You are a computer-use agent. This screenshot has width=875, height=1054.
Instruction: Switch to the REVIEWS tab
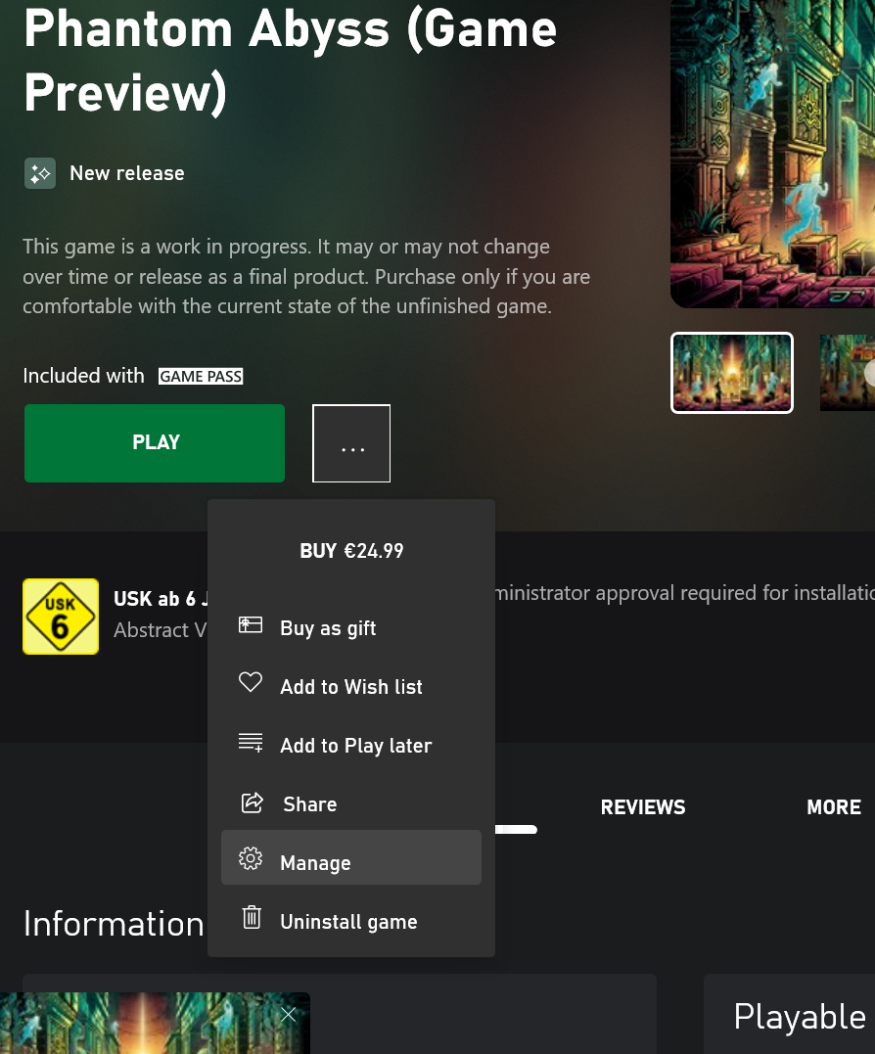(642, 807)
